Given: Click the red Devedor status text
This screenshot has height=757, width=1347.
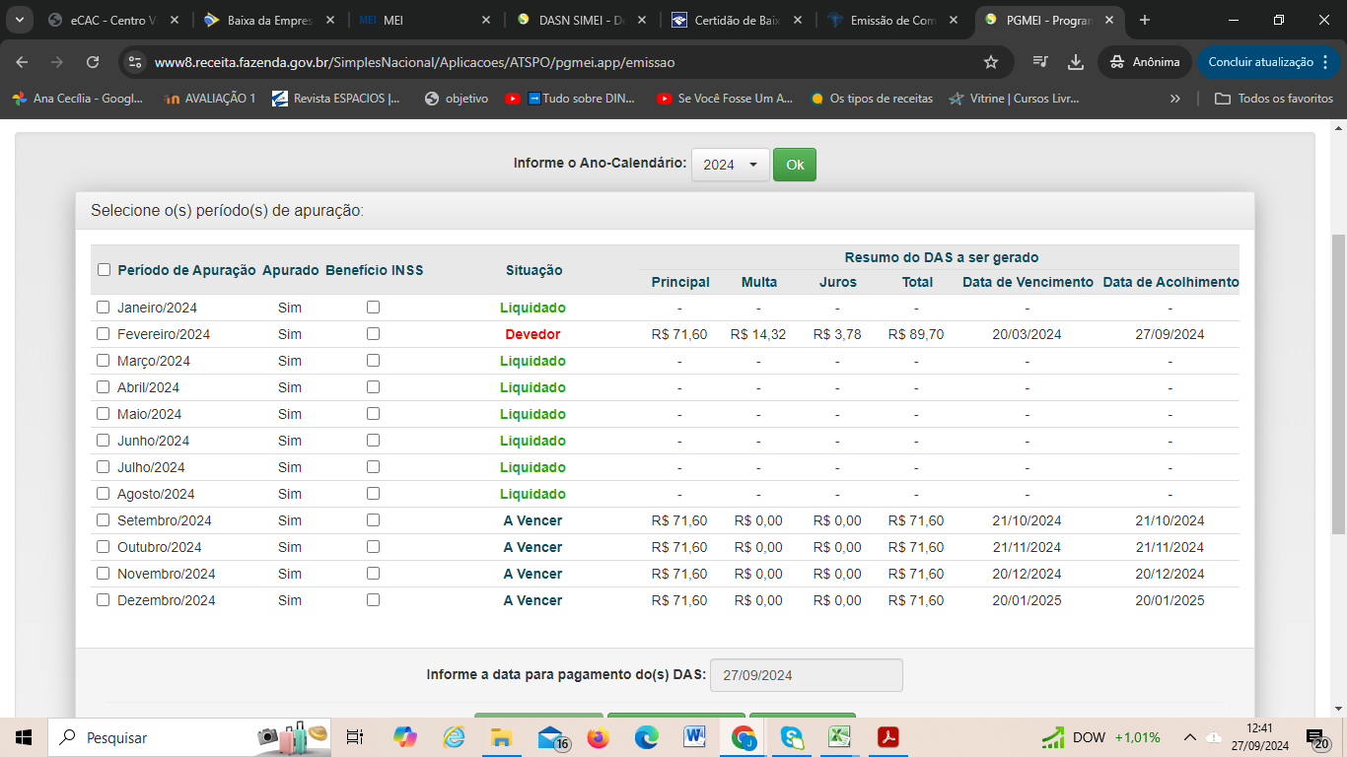Looking at the screenshot, I should coord(532,334).
